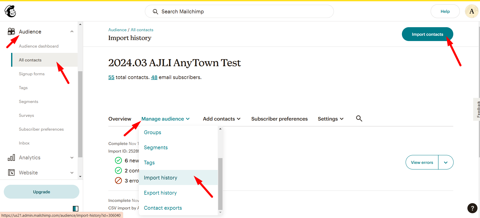Click the Upgrade button
This screenshot has width=480, height=218.
tap(42, 192)
